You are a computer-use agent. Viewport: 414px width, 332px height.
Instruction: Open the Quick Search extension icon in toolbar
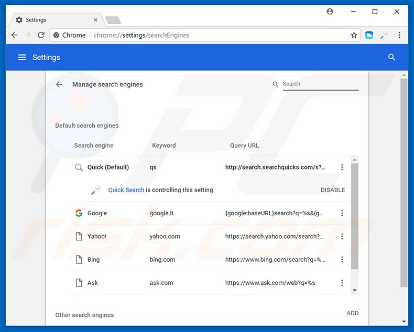pos(384,35)
